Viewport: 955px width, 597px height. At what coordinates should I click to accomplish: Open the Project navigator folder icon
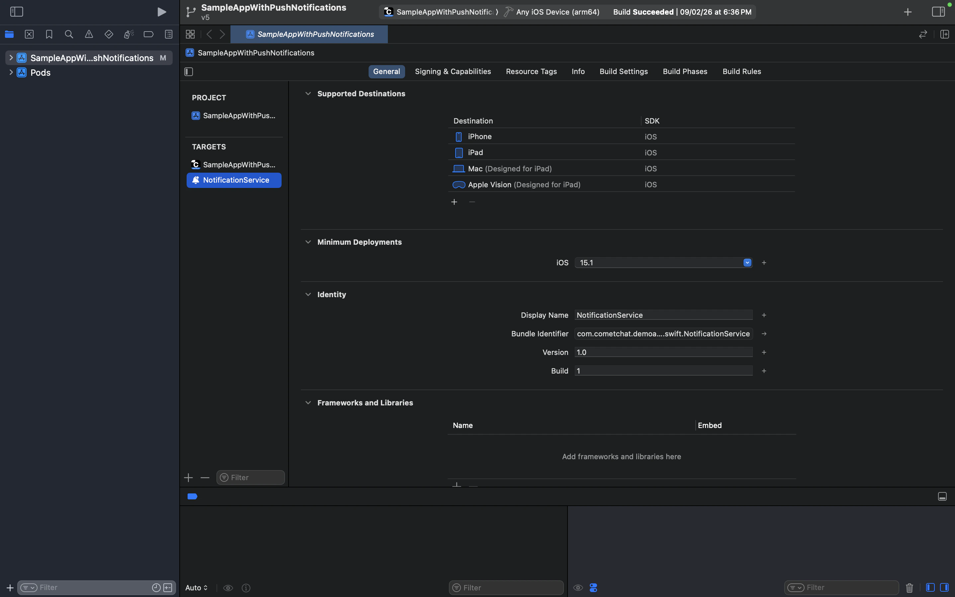pyautogui.click(x=10, y=34)
